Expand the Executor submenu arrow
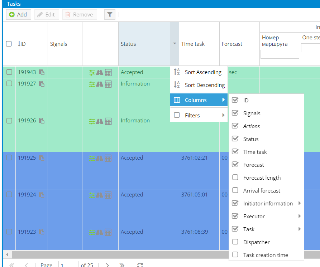 (299, 216)
